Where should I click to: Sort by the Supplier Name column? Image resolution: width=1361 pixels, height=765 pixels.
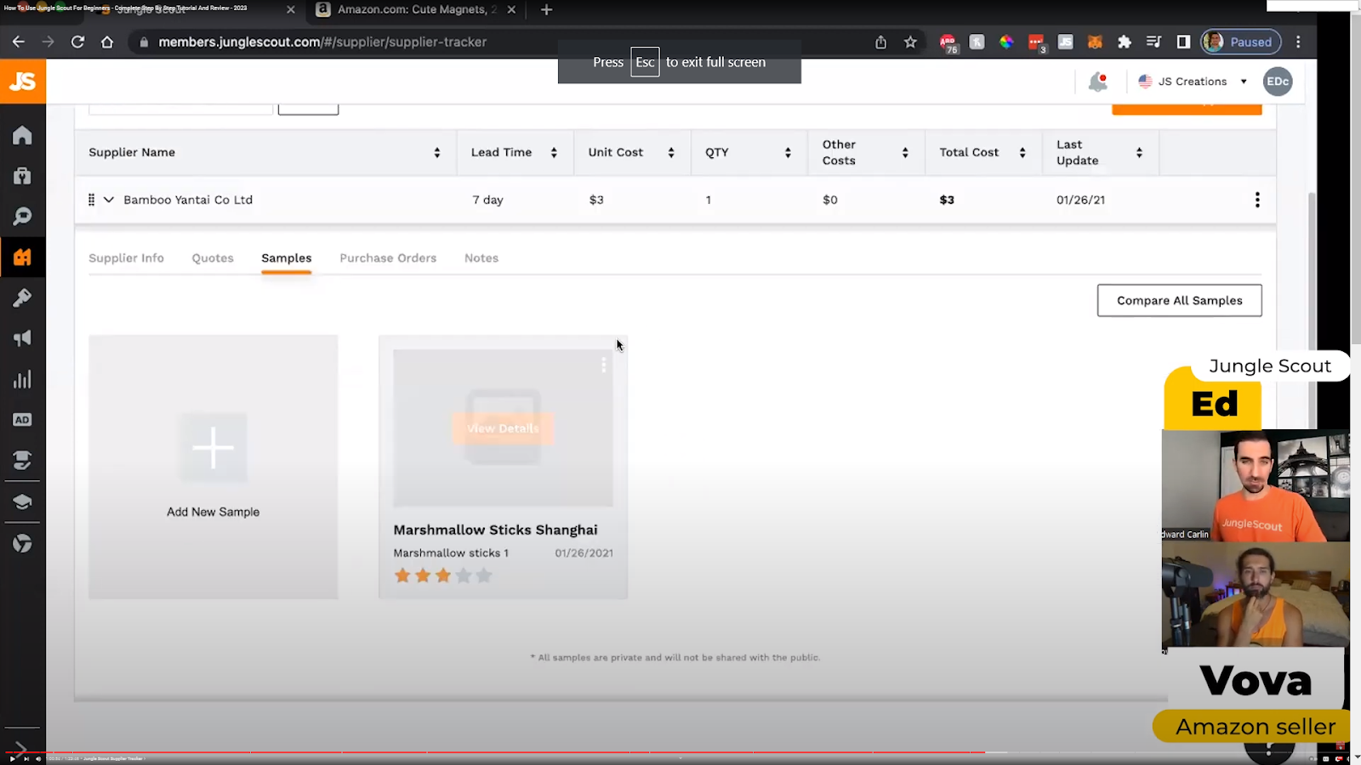[437, 153]
